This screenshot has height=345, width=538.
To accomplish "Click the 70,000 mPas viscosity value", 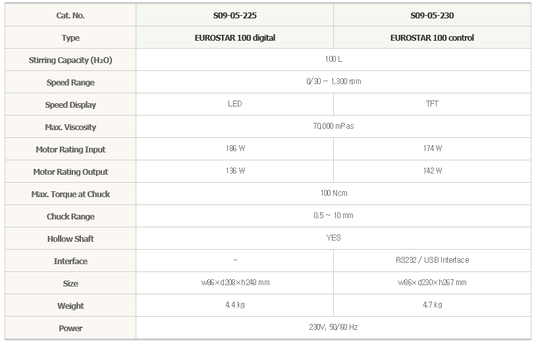I will click(333, 126).
